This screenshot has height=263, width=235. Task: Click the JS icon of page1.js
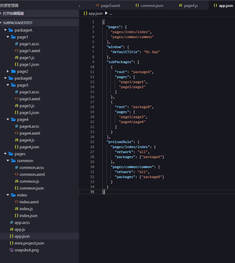pos(17,57)
